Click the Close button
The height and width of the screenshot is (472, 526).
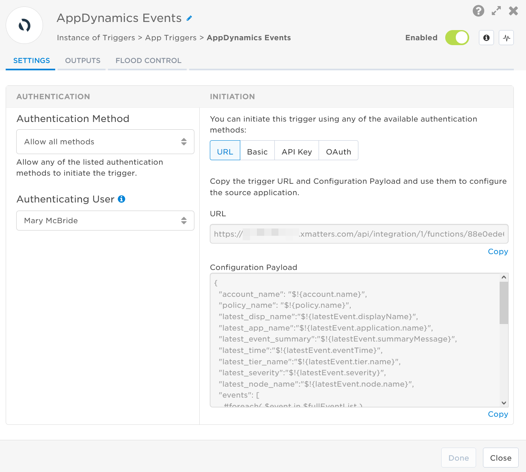[x=500, y=458]
